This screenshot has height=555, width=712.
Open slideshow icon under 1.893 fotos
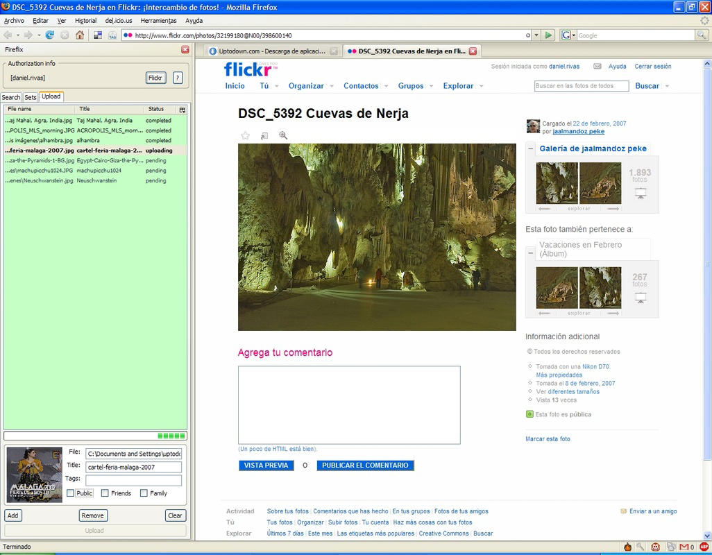(641, 194)
